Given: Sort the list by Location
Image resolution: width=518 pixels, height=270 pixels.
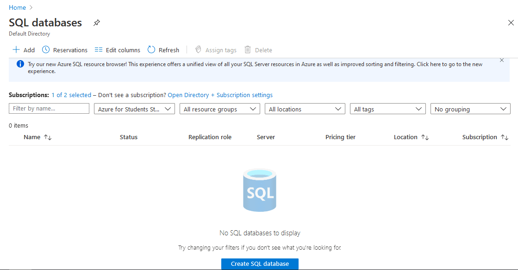Looking at the screenshot, I should click(x=411, y=137).
